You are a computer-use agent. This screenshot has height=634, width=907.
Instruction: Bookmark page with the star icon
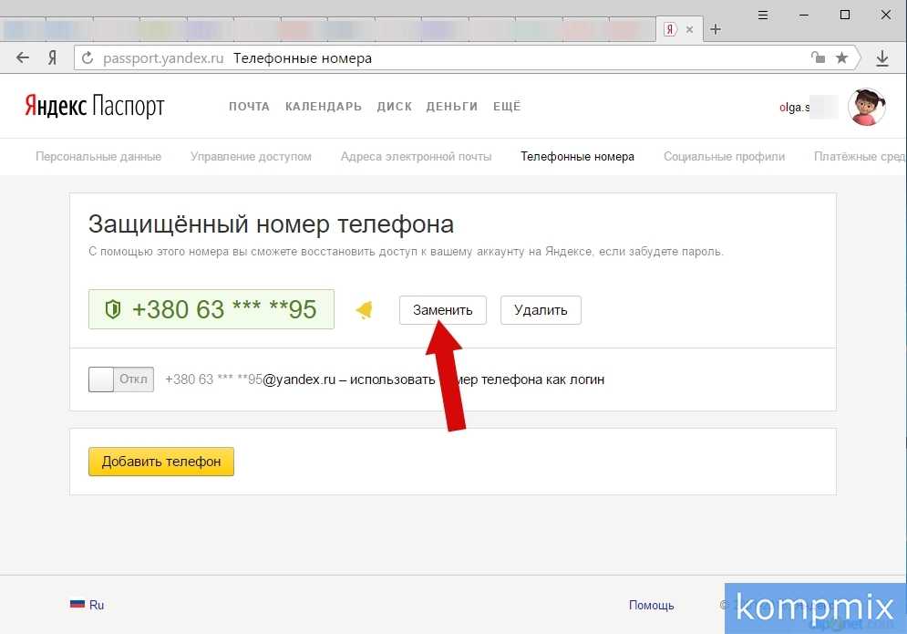tap(841, 58)
